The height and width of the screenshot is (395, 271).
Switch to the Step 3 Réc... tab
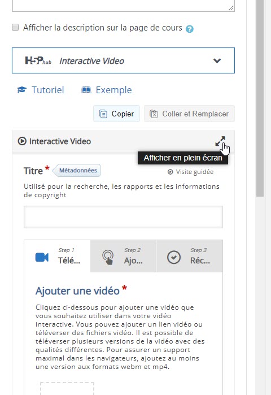click(x=190, y=256)
